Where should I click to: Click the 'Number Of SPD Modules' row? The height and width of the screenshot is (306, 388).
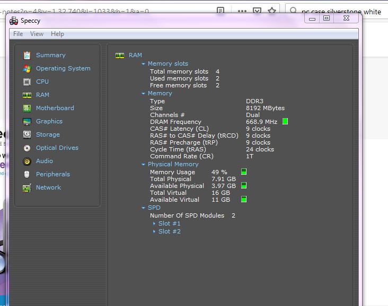(x=192, y=215)
